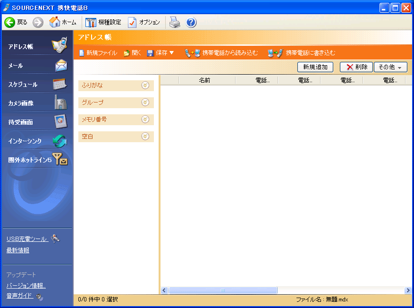Open インターシンク sync arrows icon

click(x=59, y=141)
